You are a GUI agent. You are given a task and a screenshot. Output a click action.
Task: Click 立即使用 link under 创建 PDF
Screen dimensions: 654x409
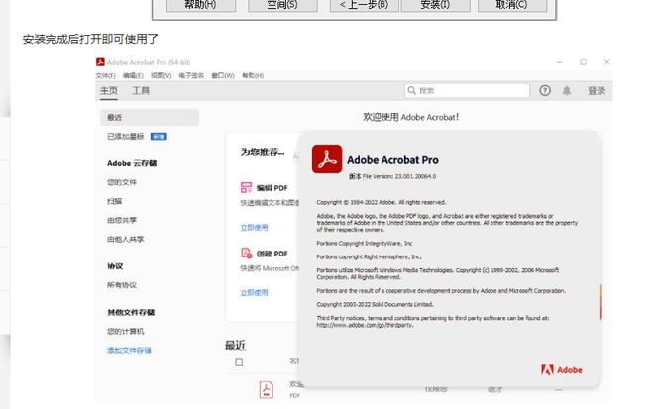pos(254,292)
